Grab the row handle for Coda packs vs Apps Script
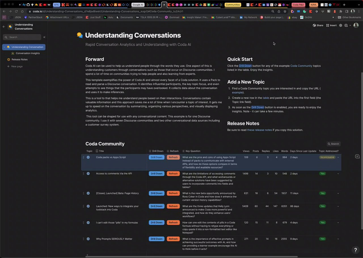363x258 pixels. pos(83,157)
